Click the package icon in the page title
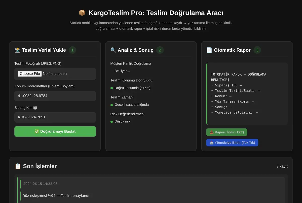This screenshot has width=302, height=203. coord(82,13)
